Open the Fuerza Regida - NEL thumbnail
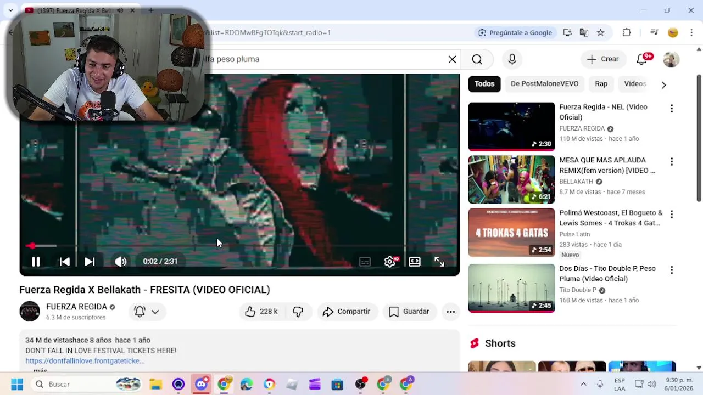The height and width of the screenshot is (395, 703). [512, 127]
